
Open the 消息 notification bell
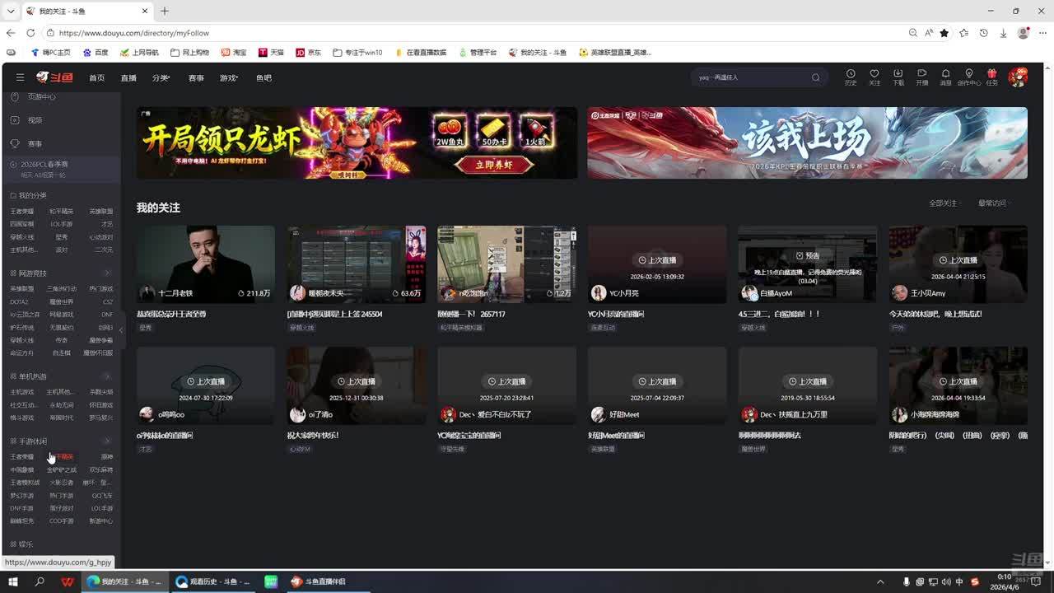tap(945, 77)
